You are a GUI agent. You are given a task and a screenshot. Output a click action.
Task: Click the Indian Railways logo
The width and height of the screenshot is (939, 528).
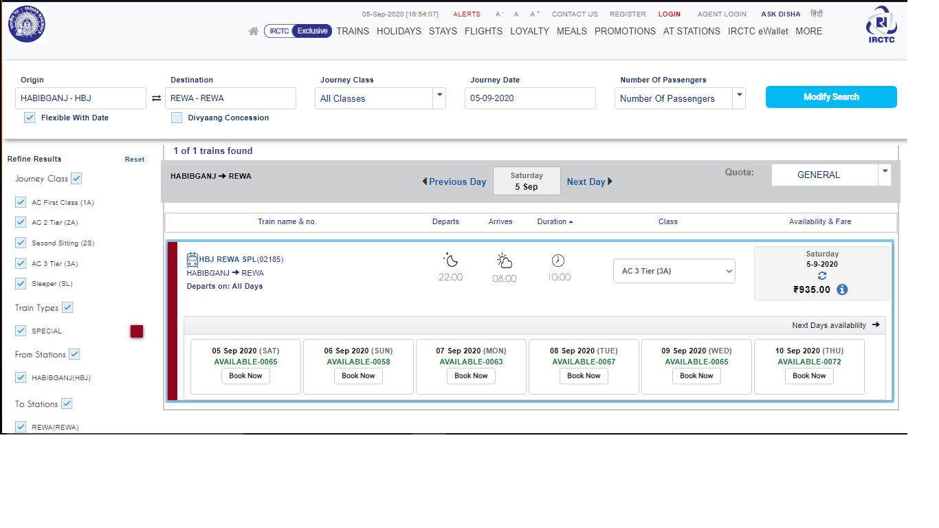[26, 24]
